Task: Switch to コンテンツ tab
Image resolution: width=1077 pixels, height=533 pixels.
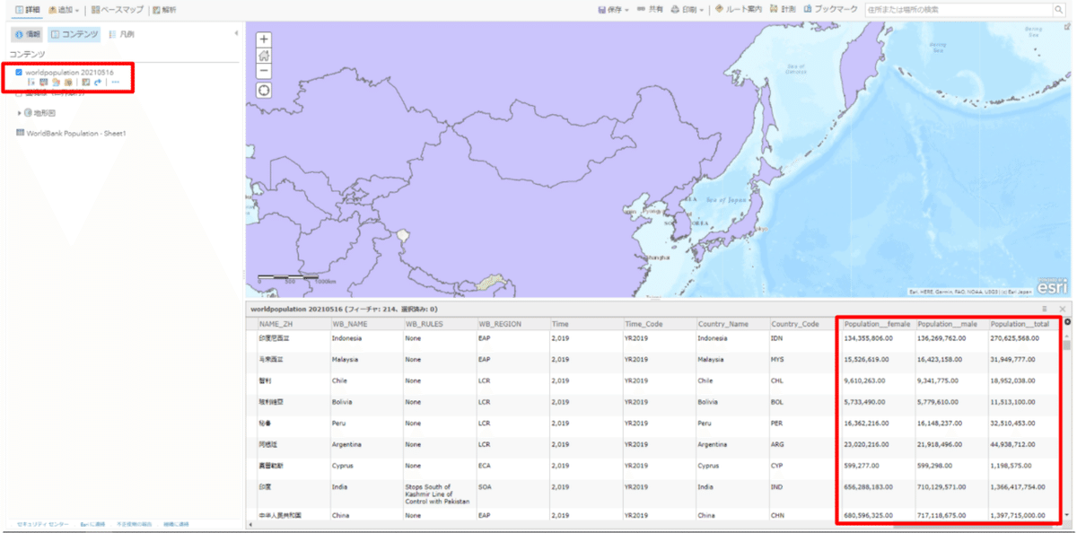Action: 74,34
